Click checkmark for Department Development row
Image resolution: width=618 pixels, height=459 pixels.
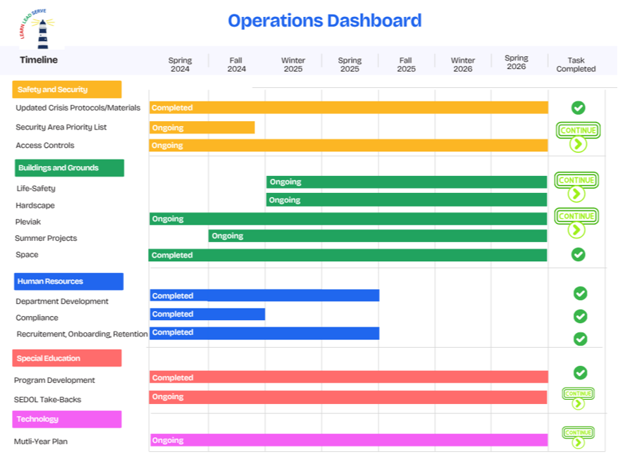coord(580,294)
